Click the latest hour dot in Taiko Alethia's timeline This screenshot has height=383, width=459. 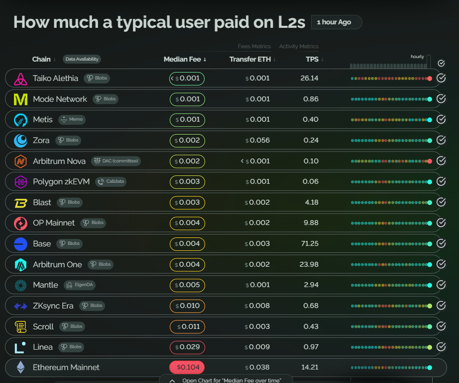430,78
